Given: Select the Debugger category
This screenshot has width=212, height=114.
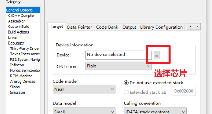Looking at the screenshot, I should click(16, 43).
